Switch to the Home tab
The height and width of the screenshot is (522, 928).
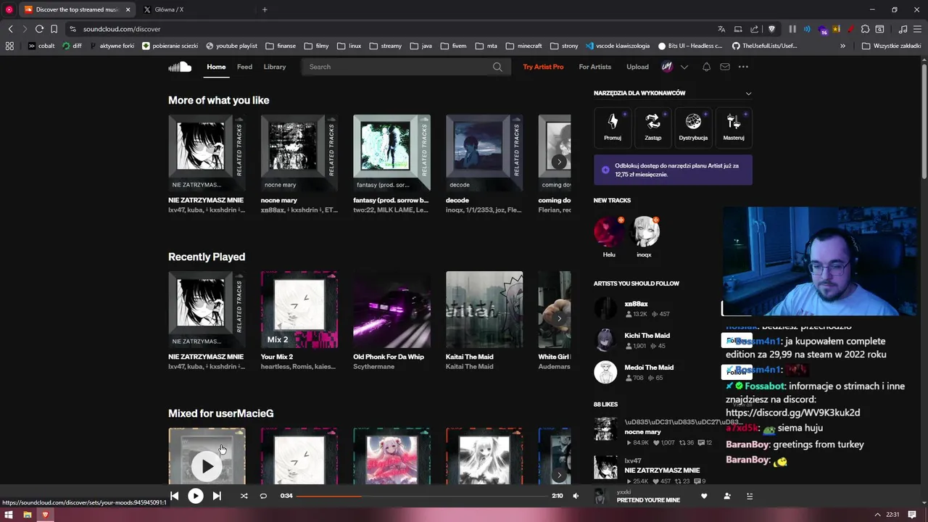click(216, 67)
